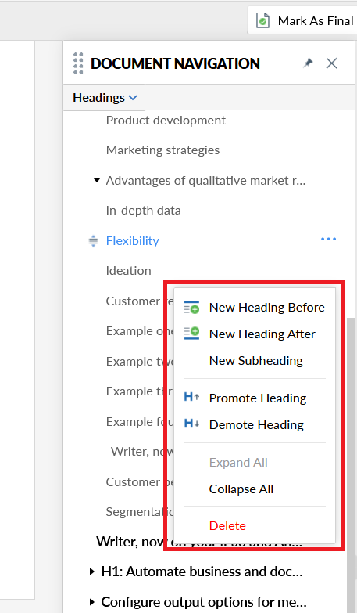
Task: Open the three-dots menu beside Flexibility
Action: click(329, 240)
